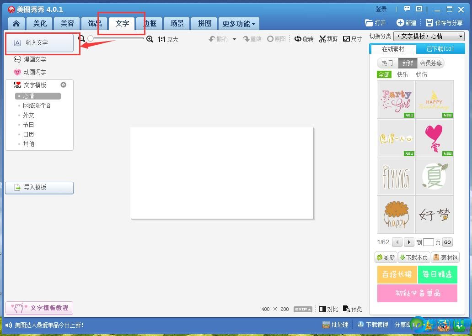This screenshot has width=472, height=336.
Task: Open 批处理 batch processing
Action: pyautogui.click(x=335, y=325)
